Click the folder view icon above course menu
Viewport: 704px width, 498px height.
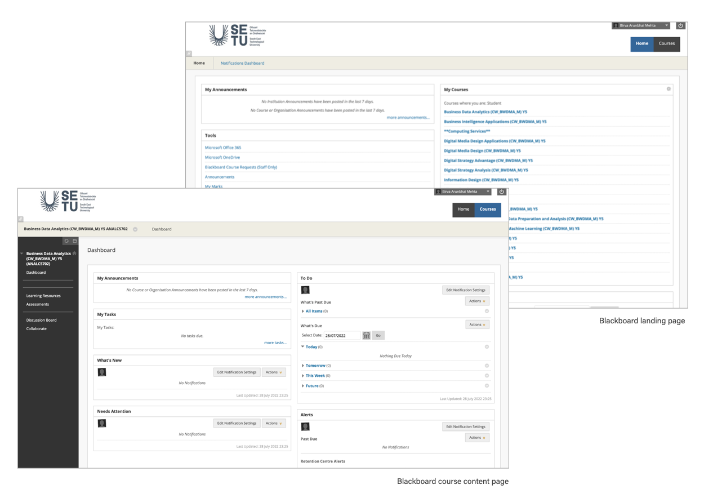(74, 241)
